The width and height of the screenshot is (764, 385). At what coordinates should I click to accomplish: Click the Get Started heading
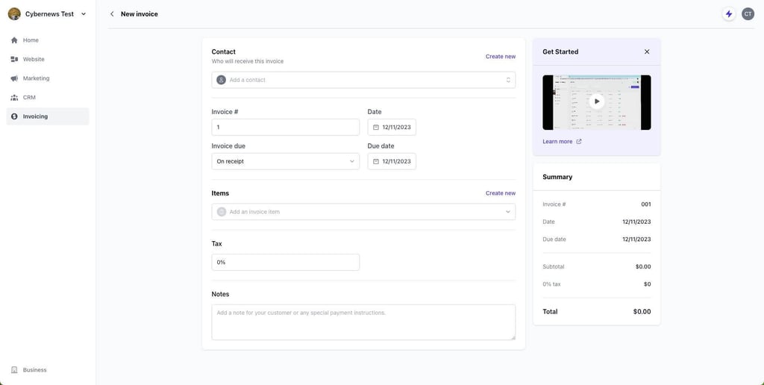(560, 51)
